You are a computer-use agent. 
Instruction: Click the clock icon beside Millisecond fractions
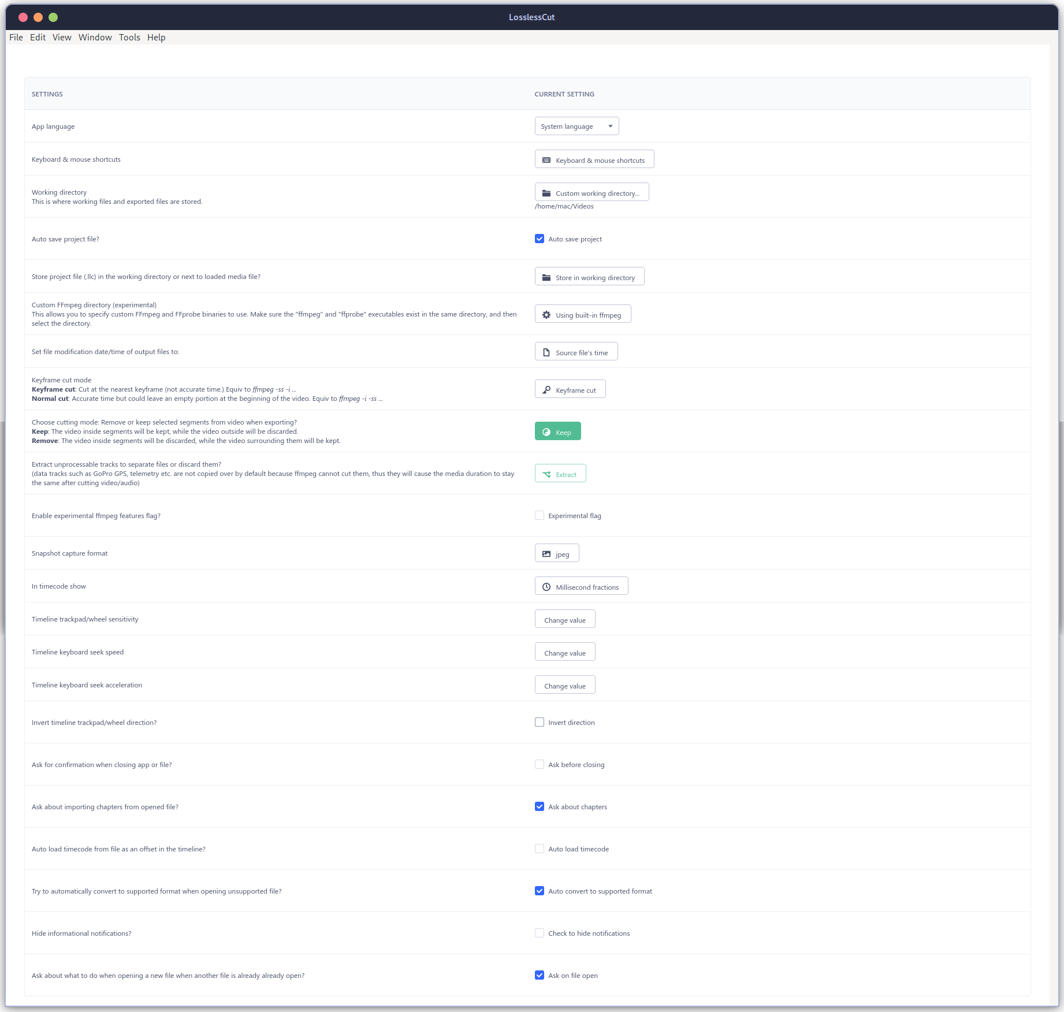546,587
